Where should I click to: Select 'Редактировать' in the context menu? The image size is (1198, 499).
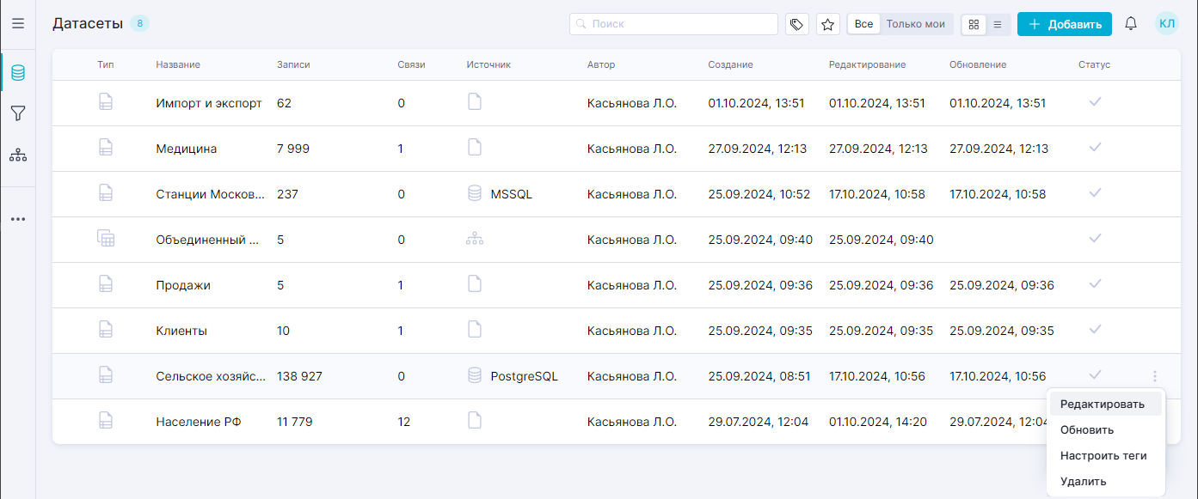[1103, 405]
